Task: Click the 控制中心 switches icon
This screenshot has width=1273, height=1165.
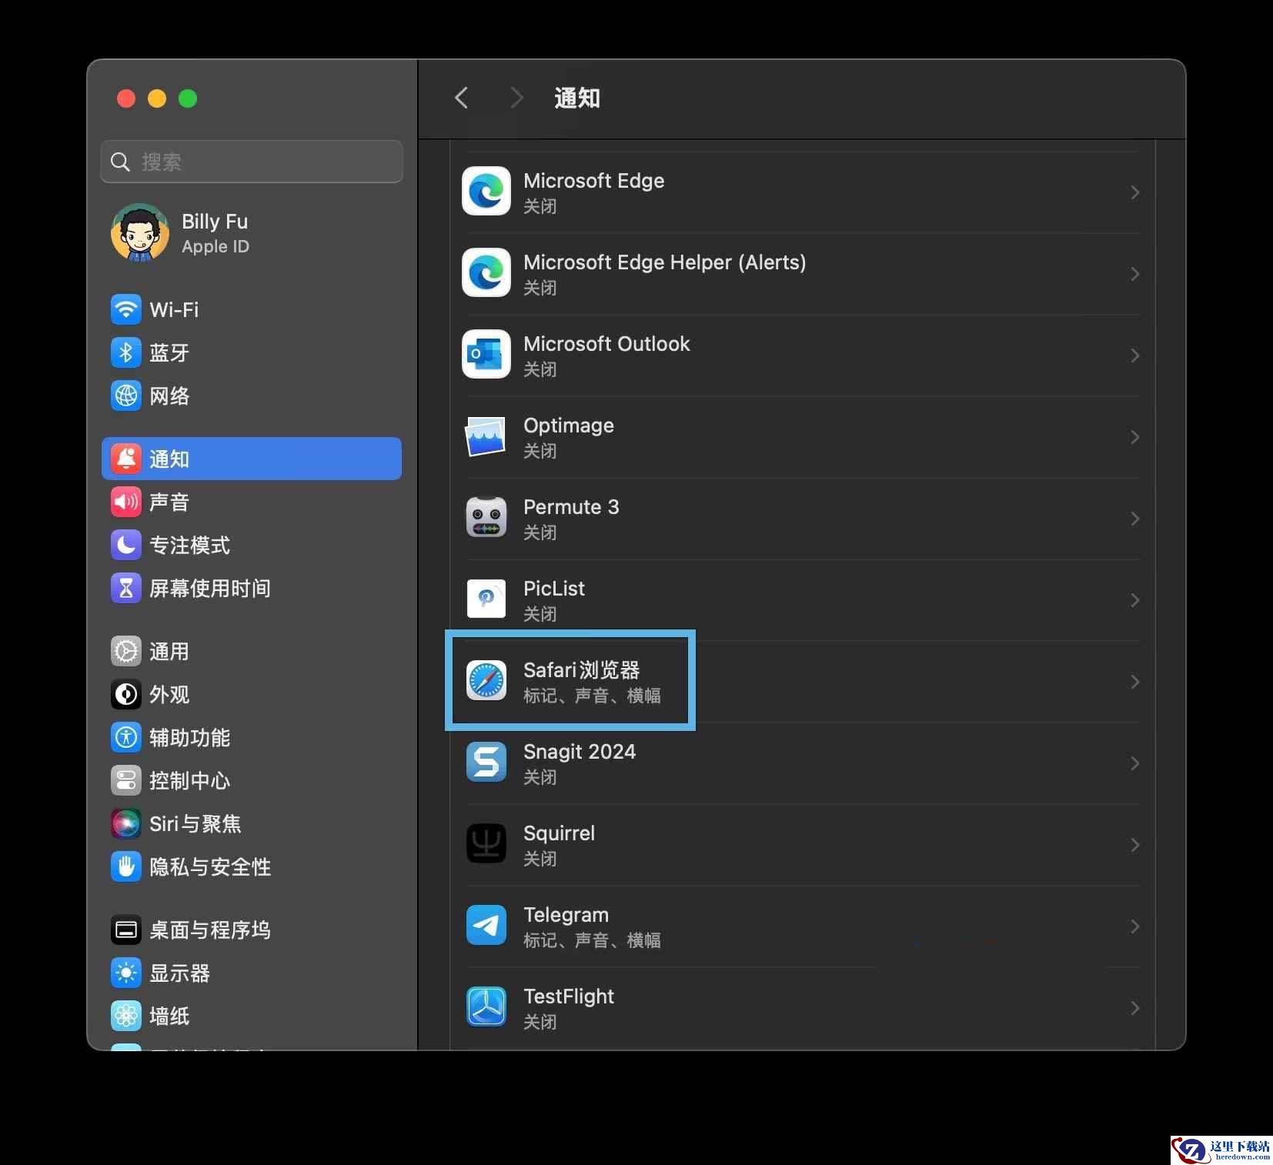Action: 126,781
